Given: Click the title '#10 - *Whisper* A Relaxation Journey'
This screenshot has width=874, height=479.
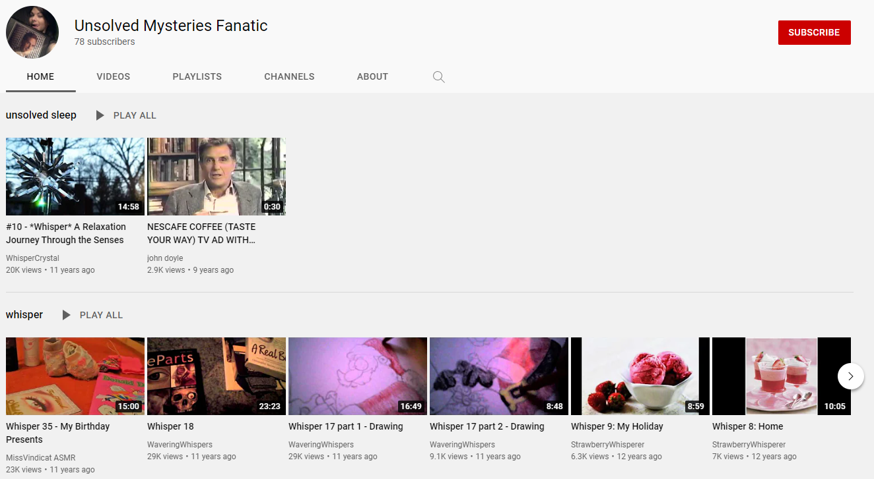Looking at the screenshot, I should pyautogui.click(x=66, y=233).
